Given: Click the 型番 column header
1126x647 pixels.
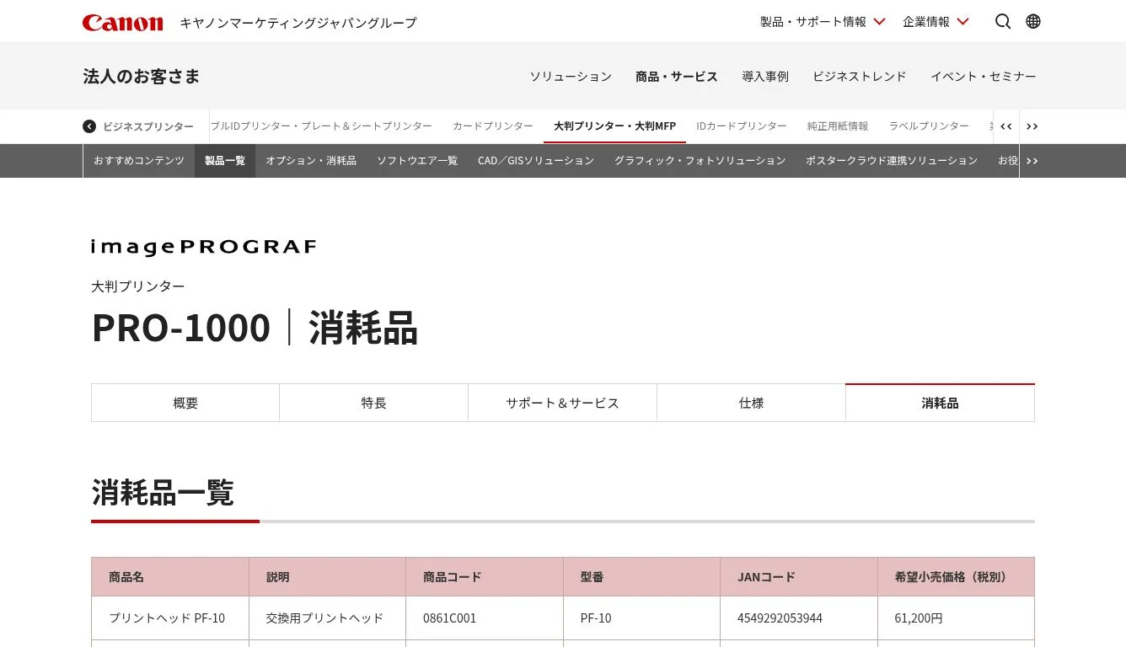Looking at the screenshot, I should pos(642,577).
